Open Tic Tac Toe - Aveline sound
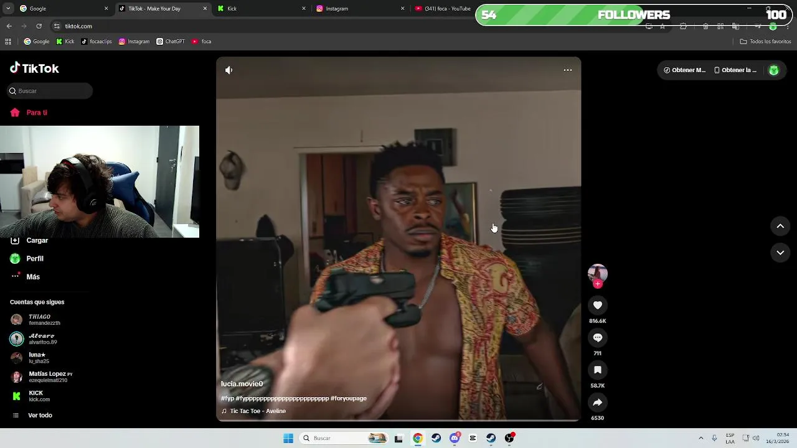Image resolution: width=797 pixels, height=448 pixels. point(253,411)
